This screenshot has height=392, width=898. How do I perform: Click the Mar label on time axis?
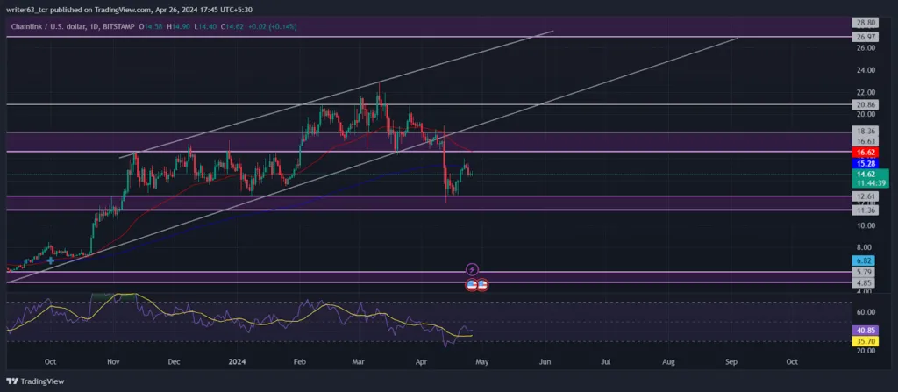pyautogui.click(x=359, y=362)
